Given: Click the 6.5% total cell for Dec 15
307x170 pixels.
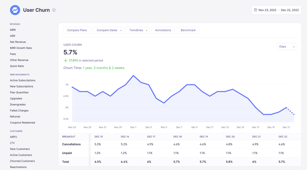Looking at the screenshot, I should pos(98,162).
